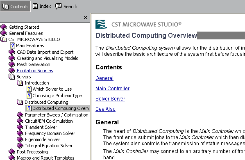
Task: Open Which Solver to Use topic
Action: [52, 89]
